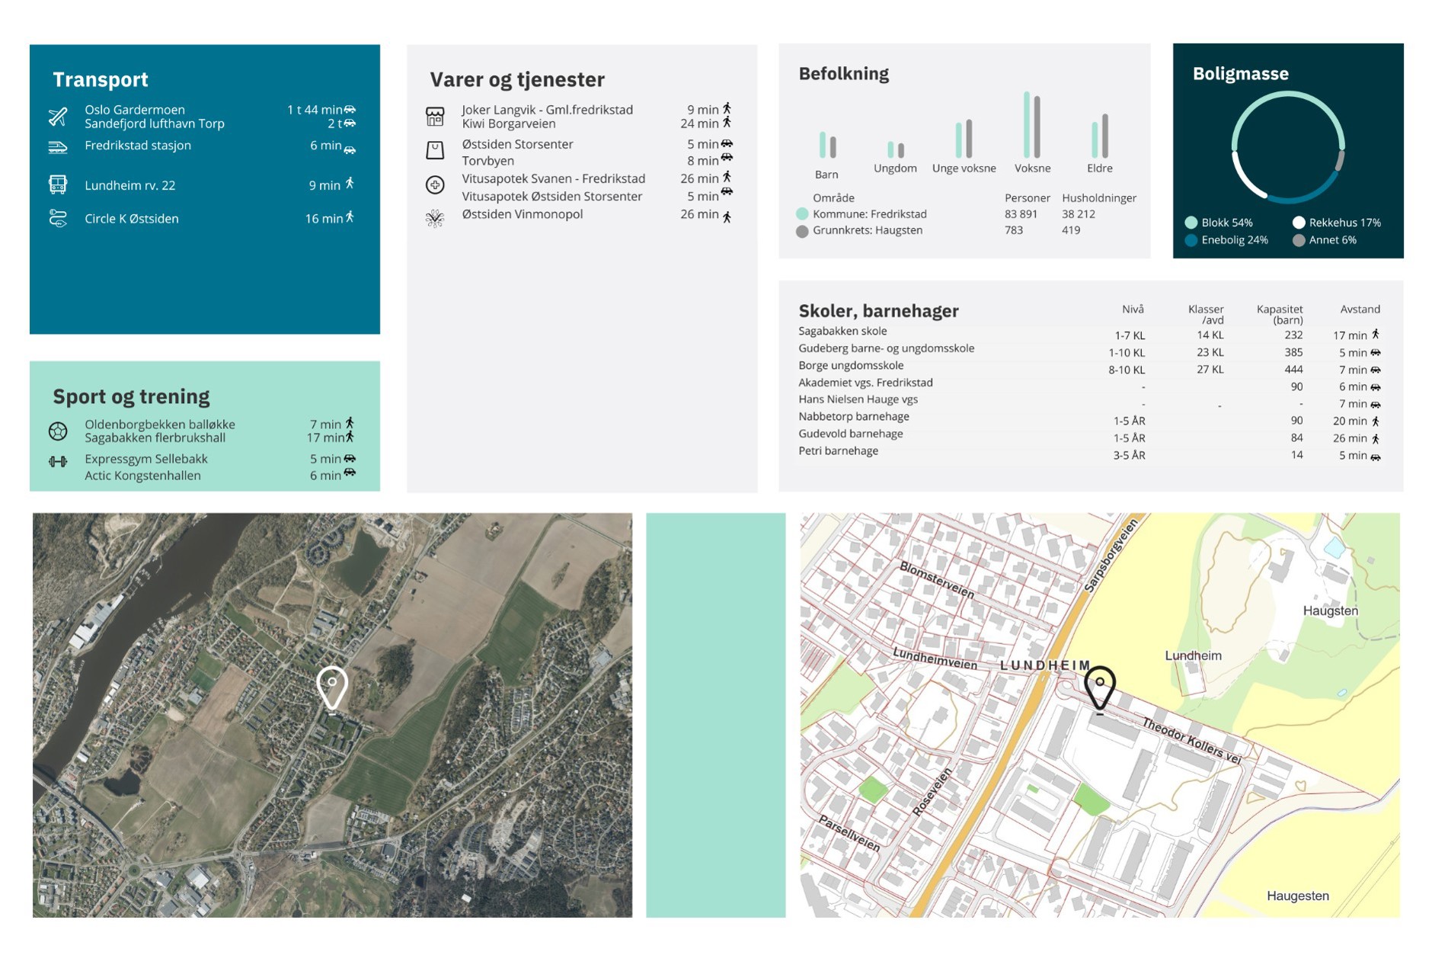This screenshot has width=1432, height=955.
Task: Click the 419 households value
Action: coord(1071,230)
